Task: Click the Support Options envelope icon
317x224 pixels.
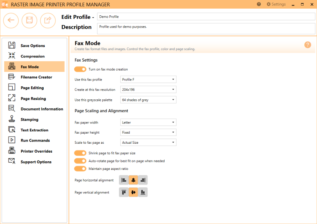Action: [x=12, y=161]
